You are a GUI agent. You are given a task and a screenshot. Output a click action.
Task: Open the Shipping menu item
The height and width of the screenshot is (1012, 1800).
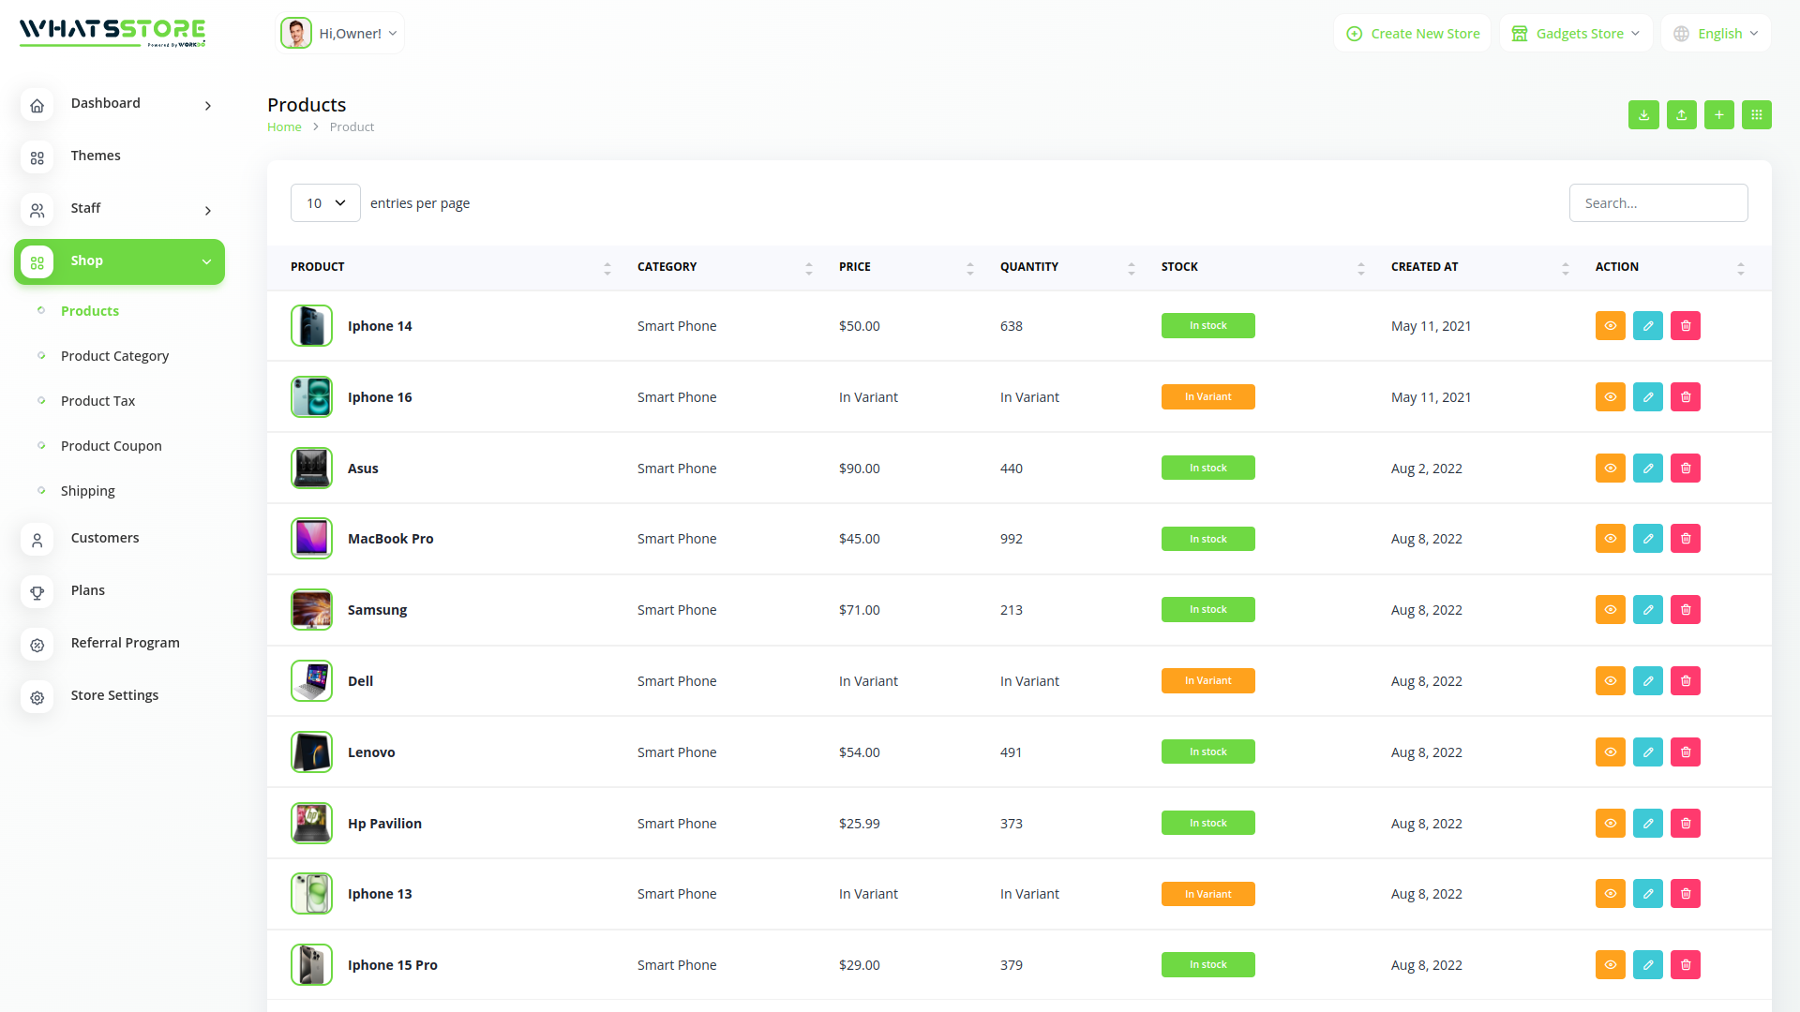pos(87,490)
